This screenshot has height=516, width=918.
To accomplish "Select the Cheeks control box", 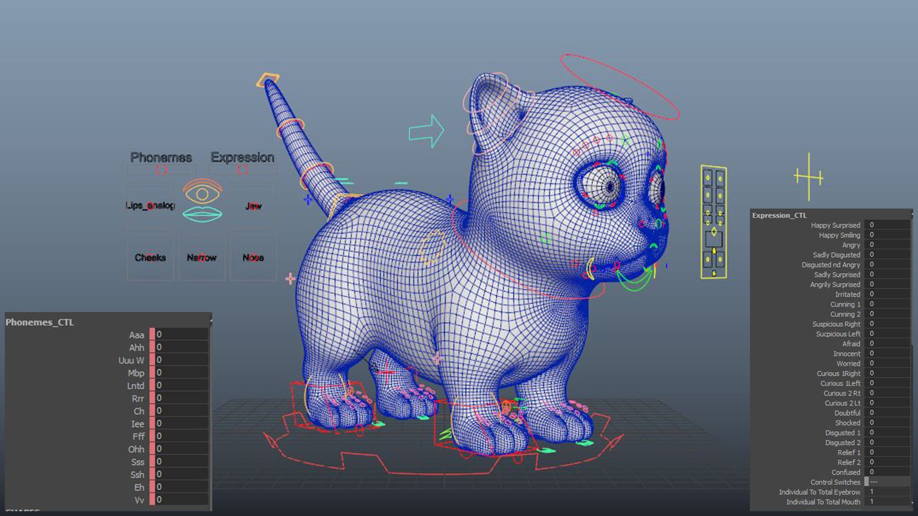I will (150, 258).
